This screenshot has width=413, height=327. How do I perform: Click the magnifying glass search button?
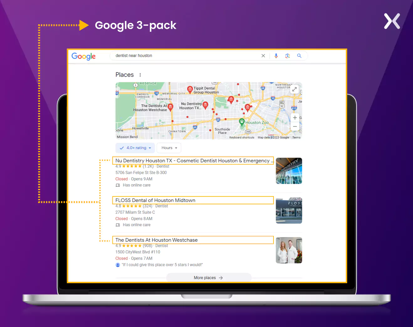[299, 56]
